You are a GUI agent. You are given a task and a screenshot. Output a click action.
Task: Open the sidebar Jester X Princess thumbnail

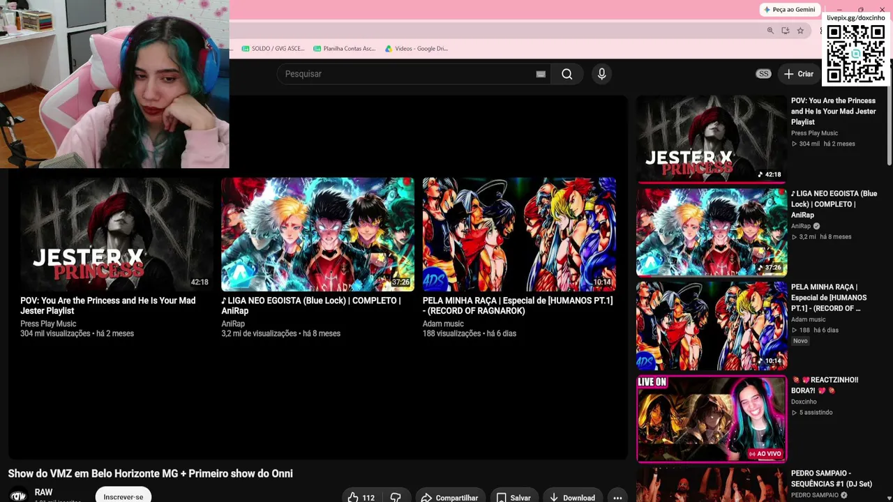[711, 138]
